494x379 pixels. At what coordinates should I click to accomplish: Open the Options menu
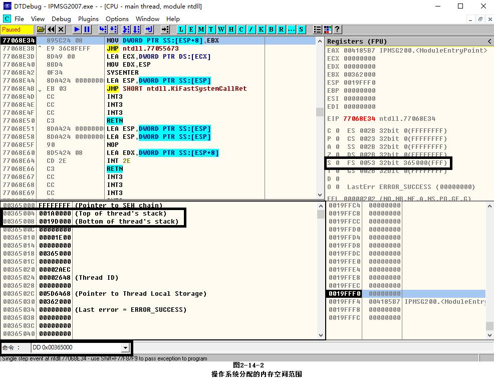pos(117,19)
